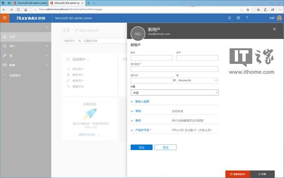Switch to the first Microsoft 365 admin tab

pos(30,3)
